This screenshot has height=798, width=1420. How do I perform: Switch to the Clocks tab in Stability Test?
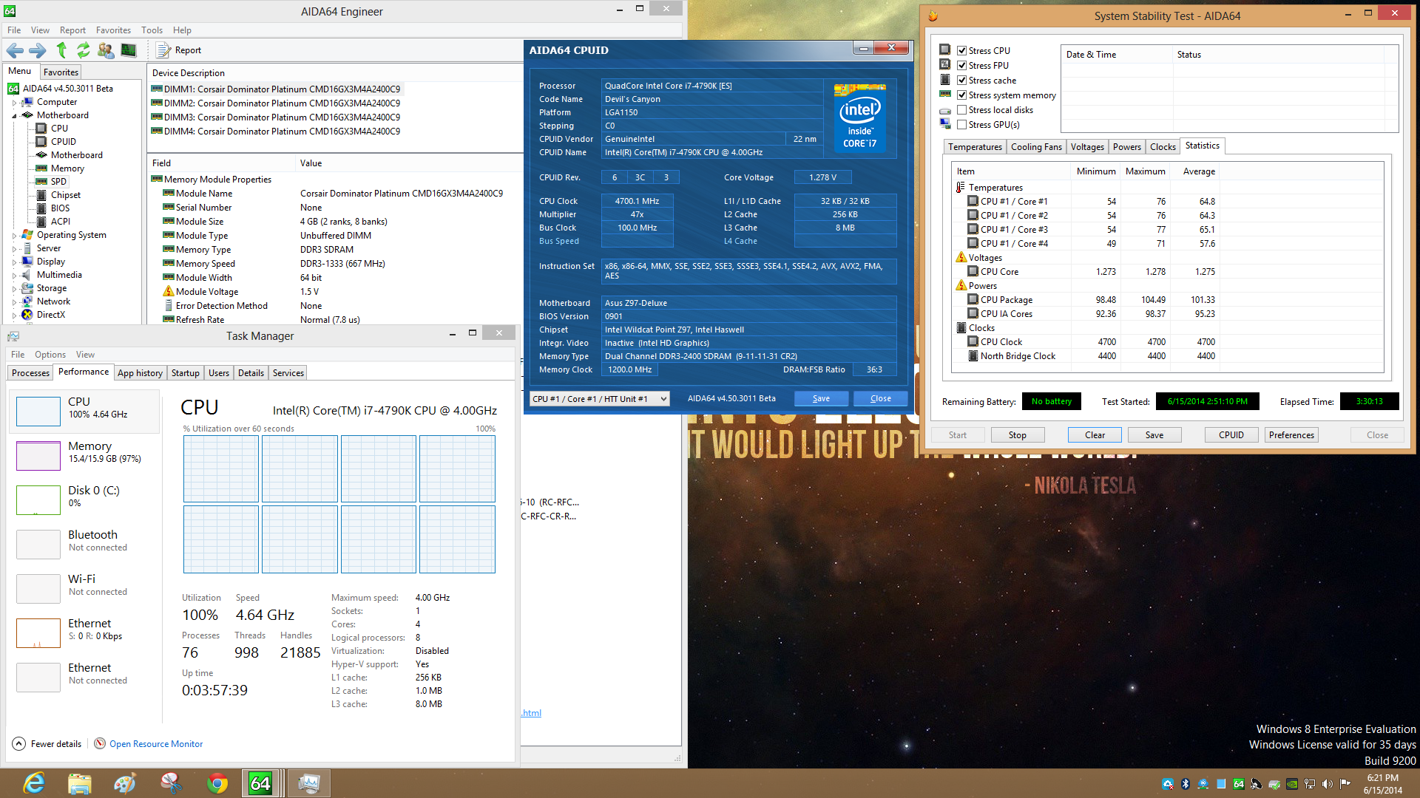click(1163, 147)
